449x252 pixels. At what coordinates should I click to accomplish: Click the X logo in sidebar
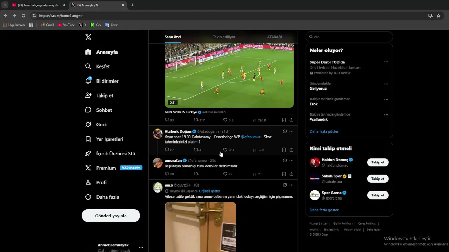88,37
